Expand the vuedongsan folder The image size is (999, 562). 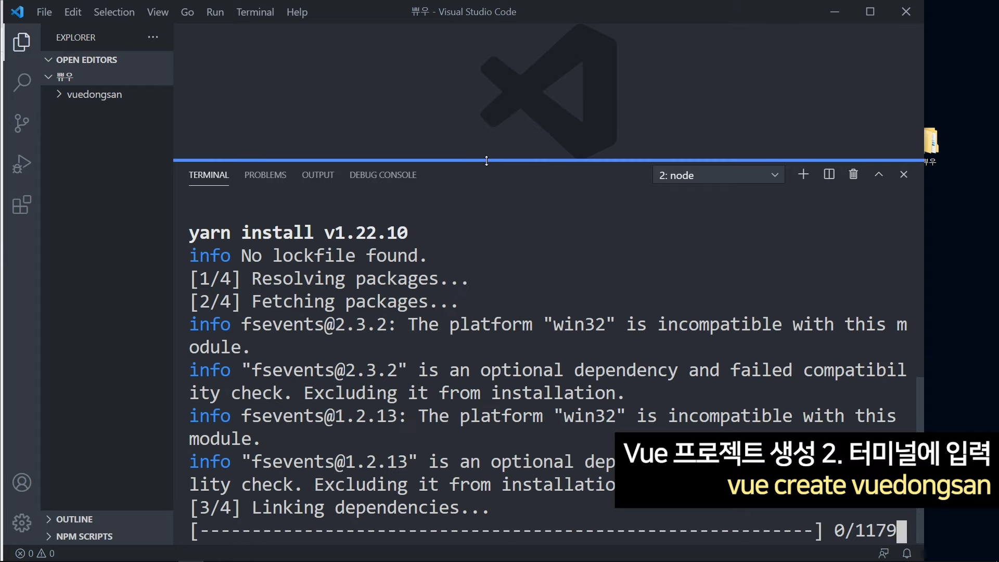tap(94, 94)
